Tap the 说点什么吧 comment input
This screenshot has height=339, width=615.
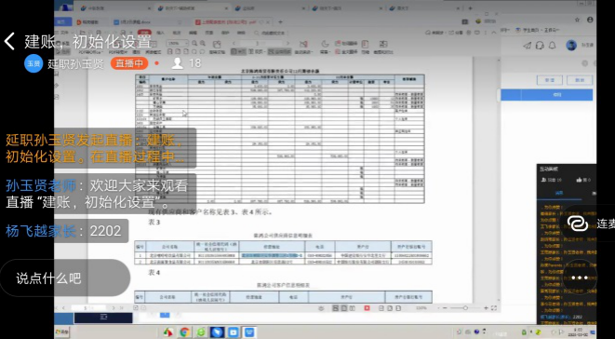click(65, 278)
